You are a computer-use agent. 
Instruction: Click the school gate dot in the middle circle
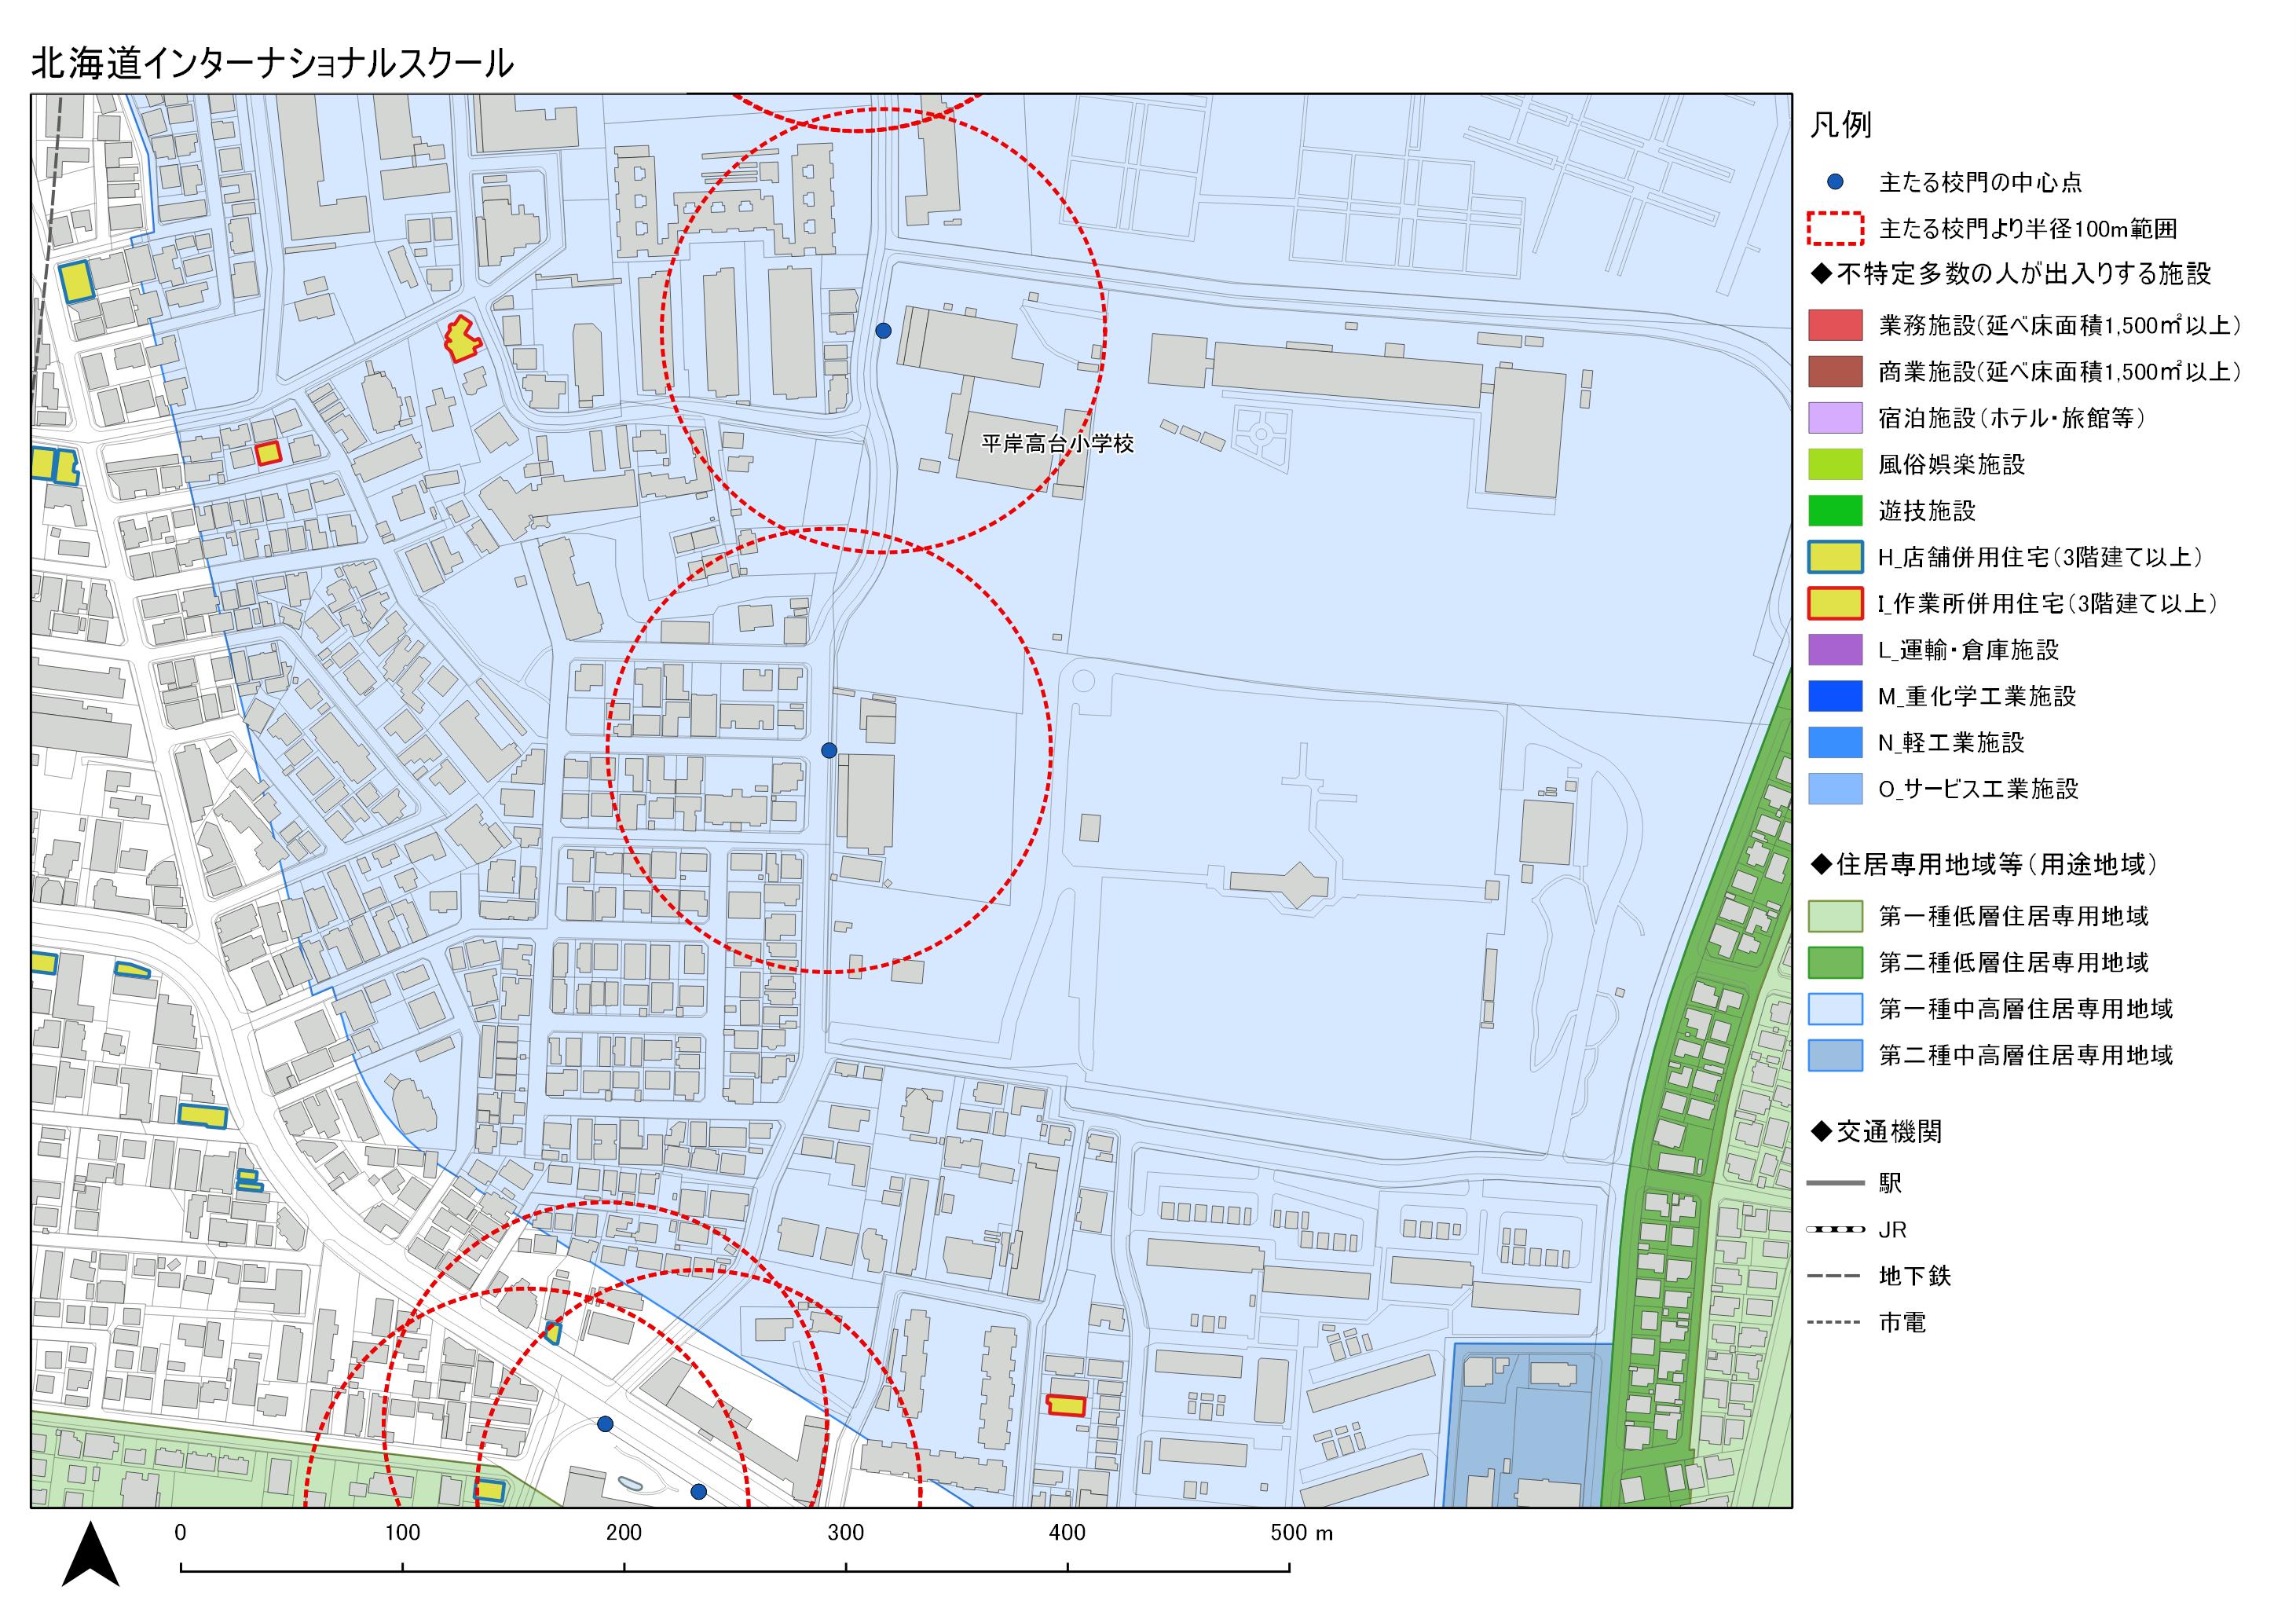[829, 750]
